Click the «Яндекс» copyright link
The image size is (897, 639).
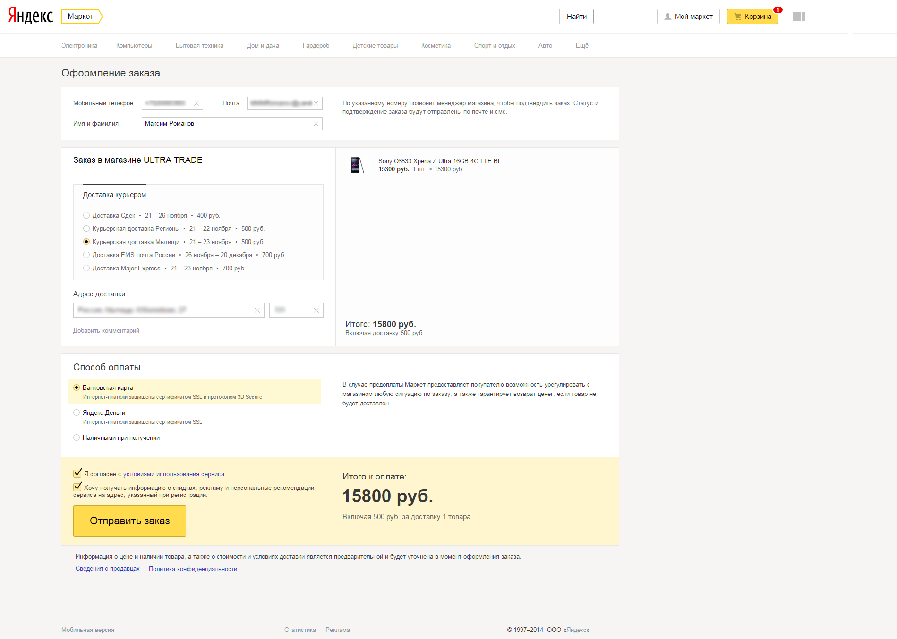576,630
